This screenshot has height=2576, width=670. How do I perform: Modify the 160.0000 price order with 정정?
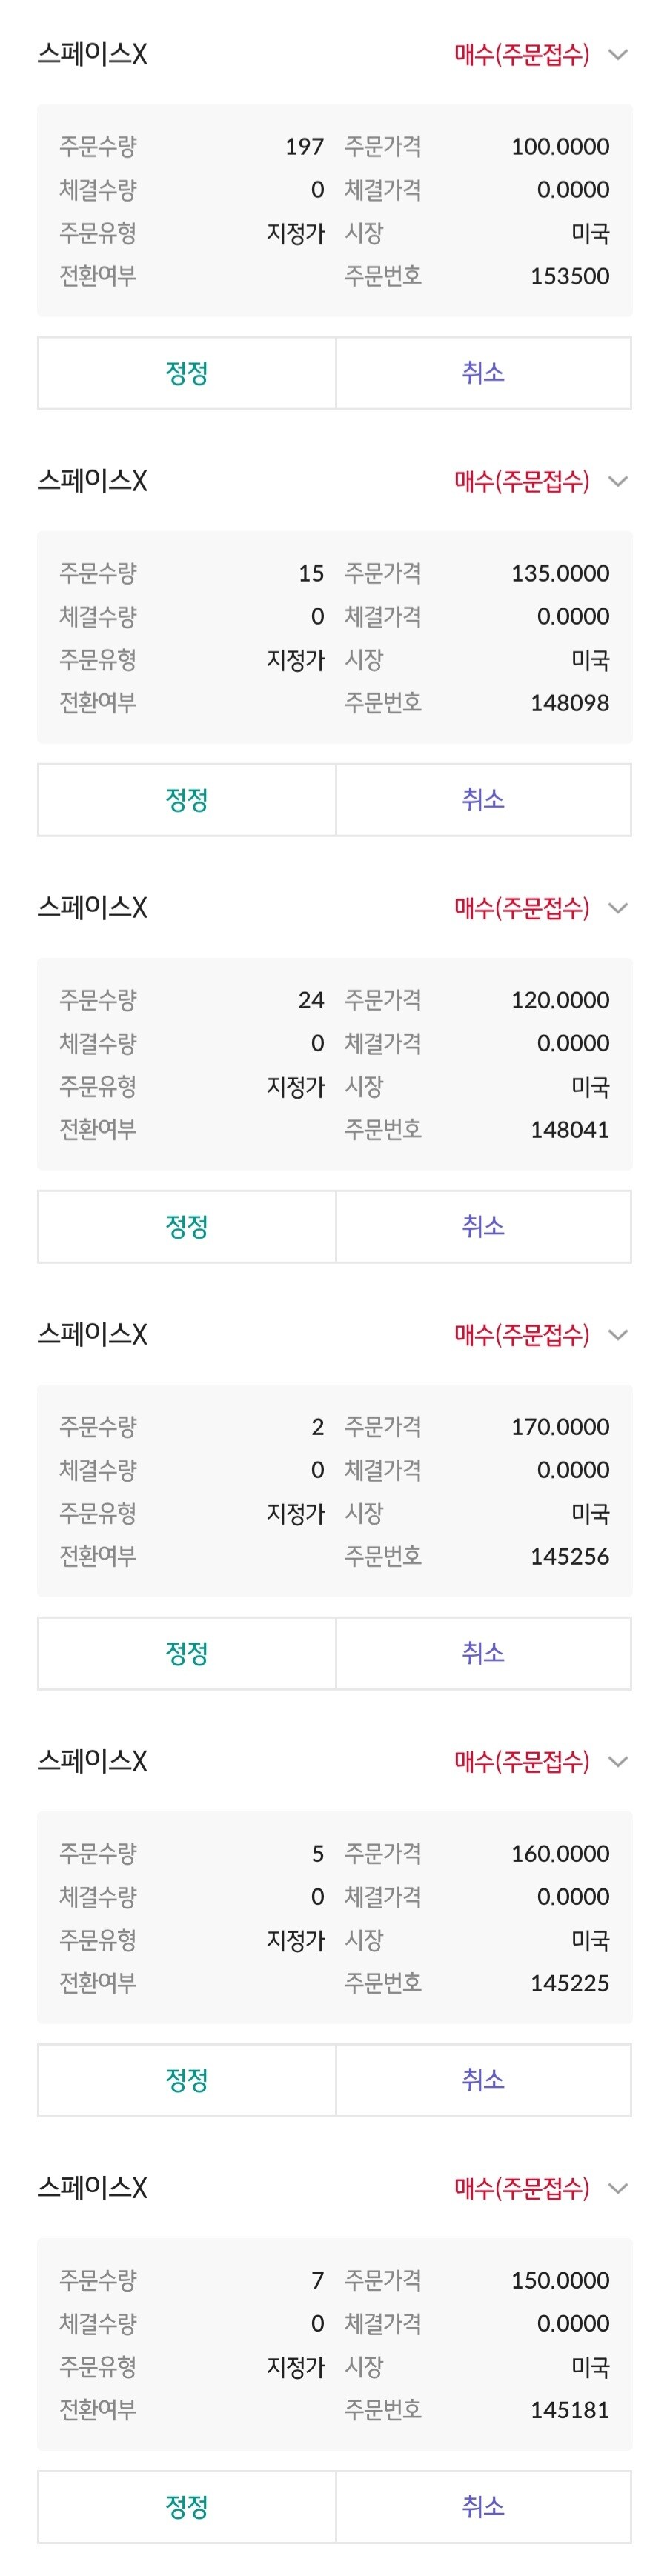pos(187,2081)
